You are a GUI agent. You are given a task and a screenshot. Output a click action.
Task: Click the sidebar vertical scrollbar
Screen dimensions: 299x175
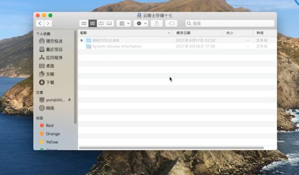[75, 77]
